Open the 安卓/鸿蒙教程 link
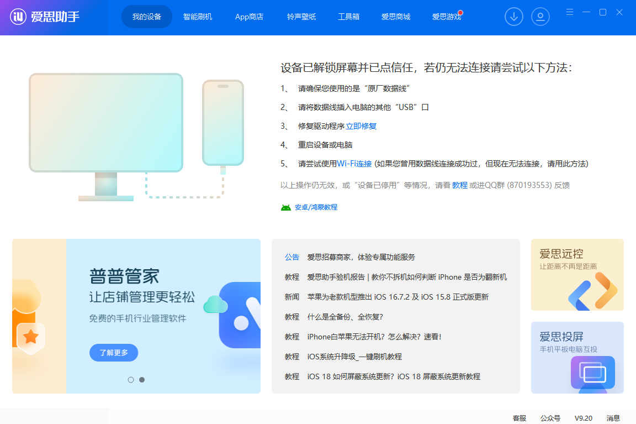This screenshot has height=424, width=636. [316, 207]
